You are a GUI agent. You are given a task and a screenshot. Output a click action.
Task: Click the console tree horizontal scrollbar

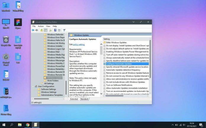pyautogui.click(x=41, y=99)
